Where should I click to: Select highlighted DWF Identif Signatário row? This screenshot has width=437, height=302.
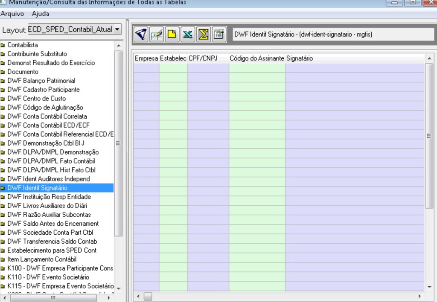tap(57, 188)
